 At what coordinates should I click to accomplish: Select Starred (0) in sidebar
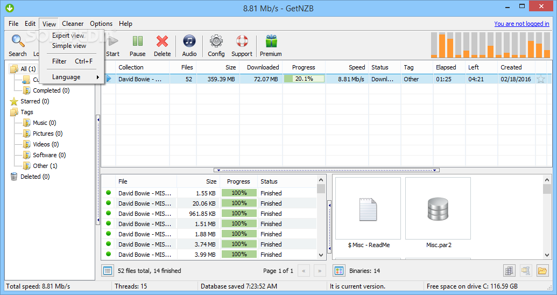(x=30, y=101)
